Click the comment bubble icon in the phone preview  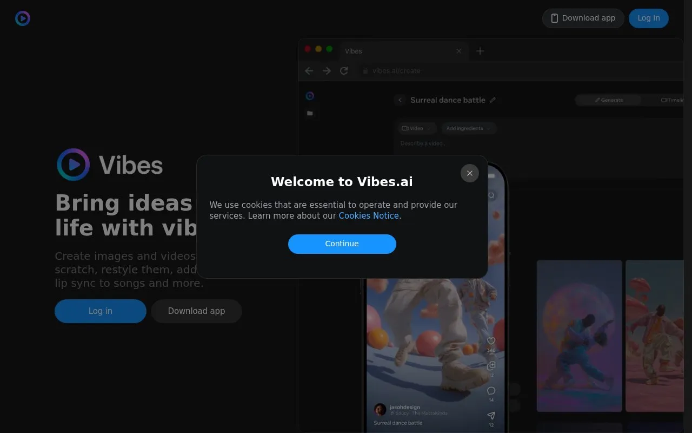(491, 391)
